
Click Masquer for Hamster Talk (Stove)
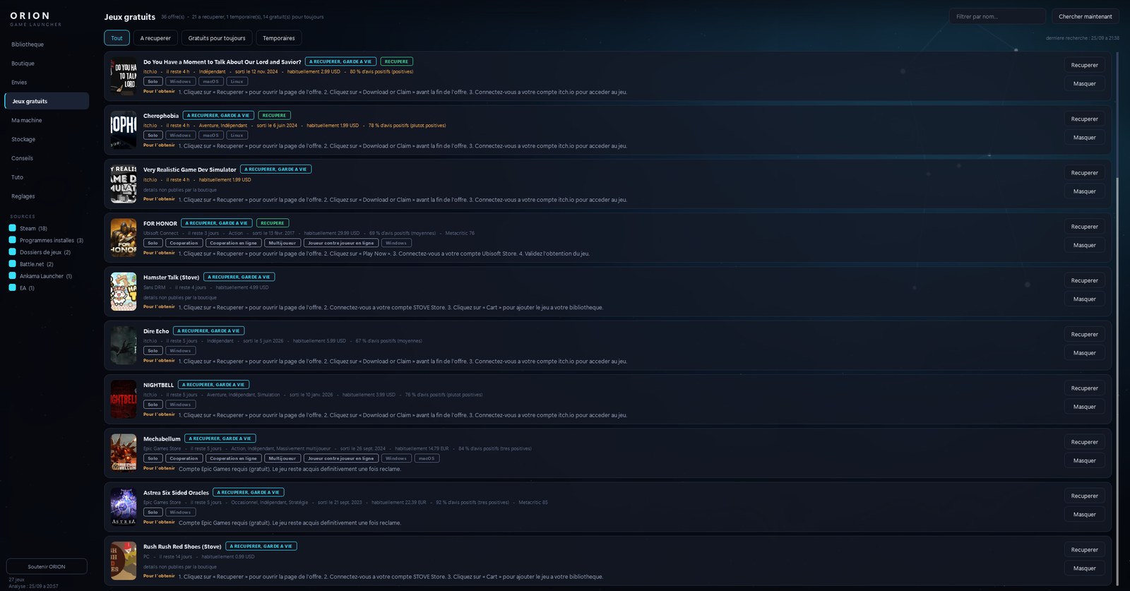[x=1084, y=299]
